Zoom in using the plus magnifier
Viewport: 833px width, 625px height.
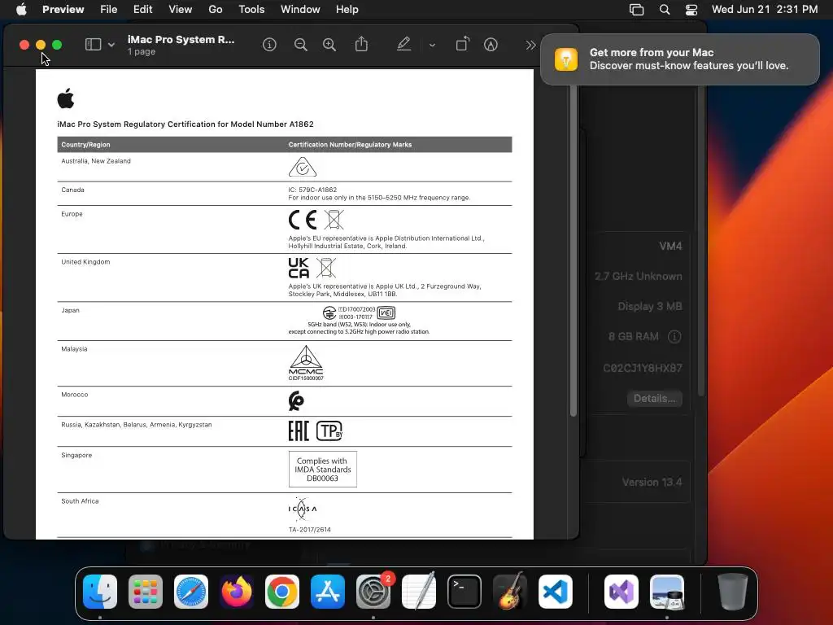(x=329, y=45)
